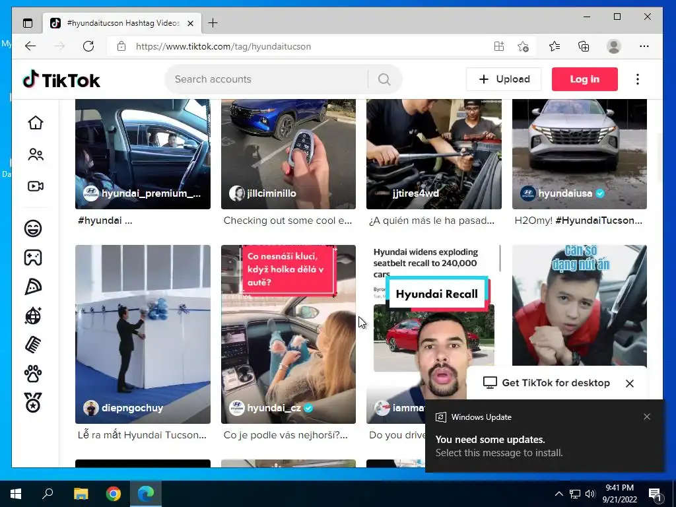676x507 pixels.
Task: Open the volume speaker tray icon
Action: tap(590, 494)
